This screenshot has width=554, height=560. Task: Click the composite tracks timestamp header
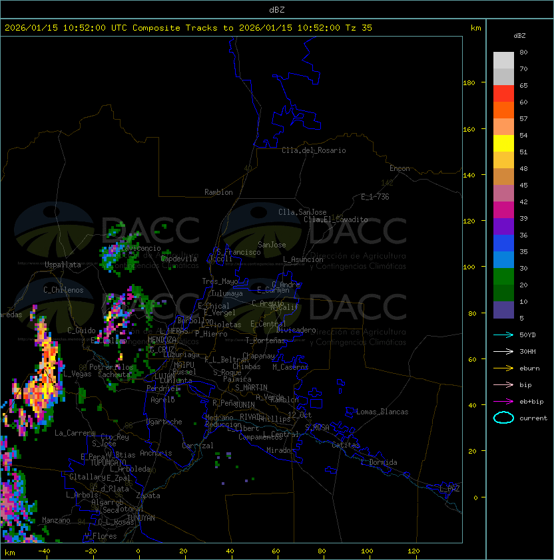[188, 28]
